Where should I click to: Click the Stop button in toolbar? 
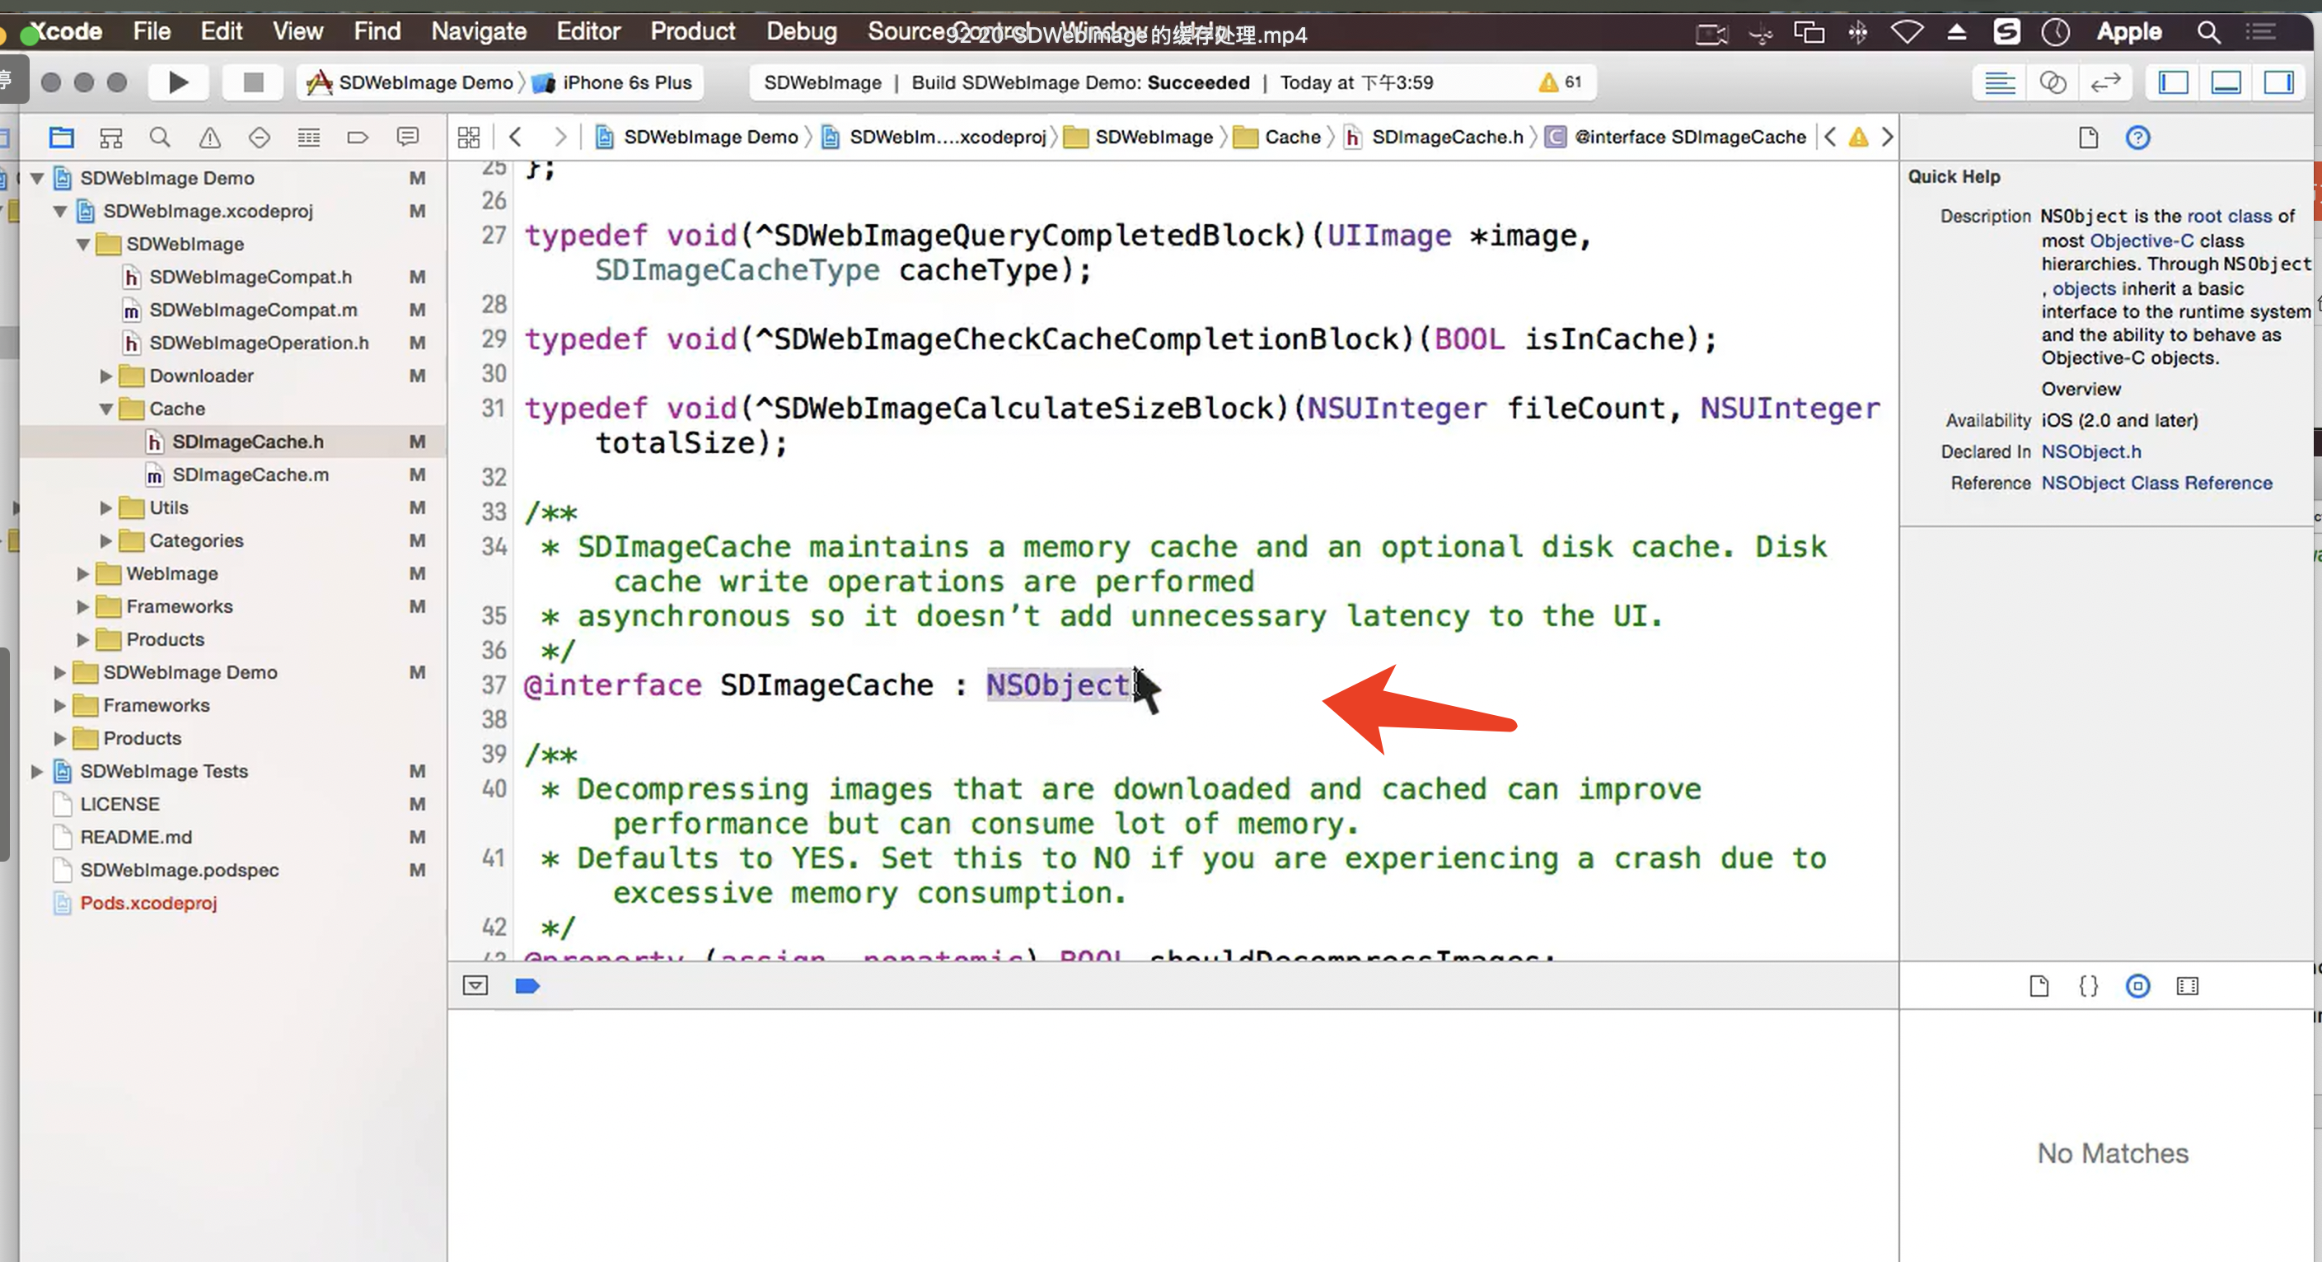point(253,82)
